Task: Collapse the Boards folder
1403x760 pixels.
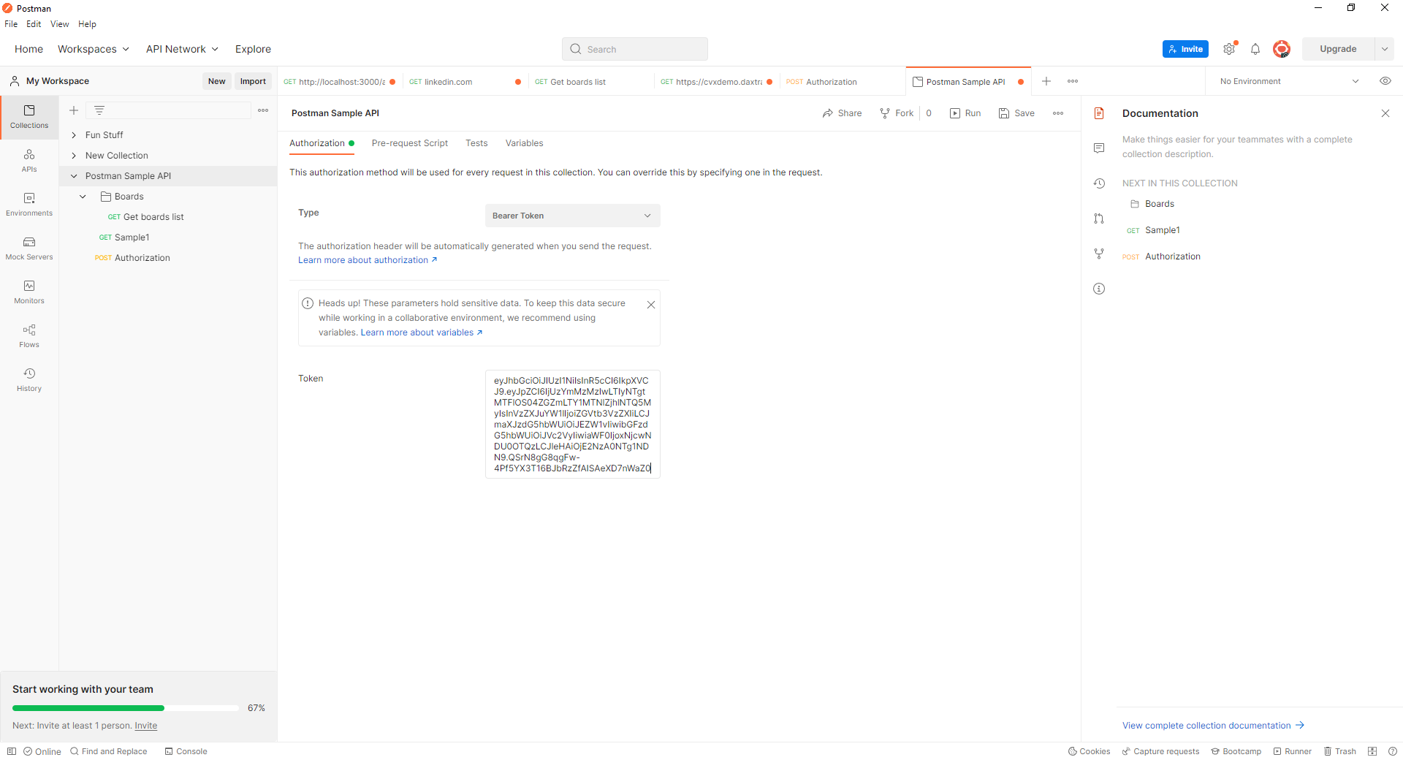Action: [x=83, y=197]
